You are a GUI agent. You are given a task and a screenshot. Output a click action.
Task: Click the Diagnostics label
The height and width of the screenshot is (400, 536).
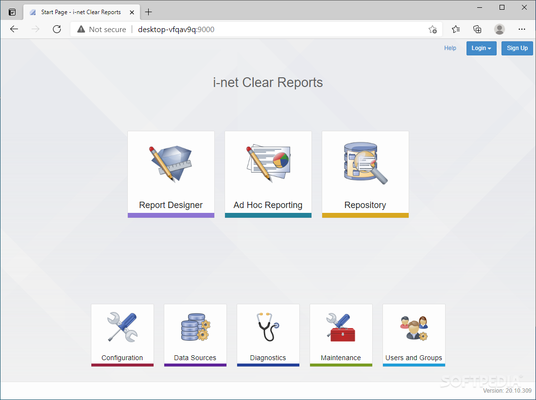pyautogui.click(x=268, y=358)
